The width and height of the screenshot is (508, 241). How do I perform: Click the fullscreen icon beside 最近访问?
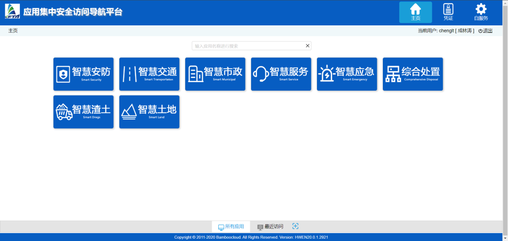click(x=295, y=226)
